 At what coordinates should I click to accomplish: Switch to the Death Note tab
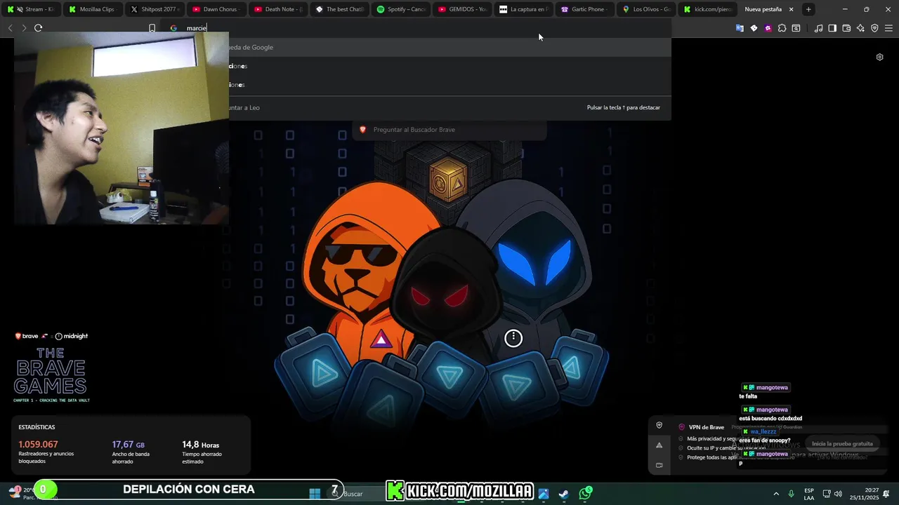[x=277, y=9]
